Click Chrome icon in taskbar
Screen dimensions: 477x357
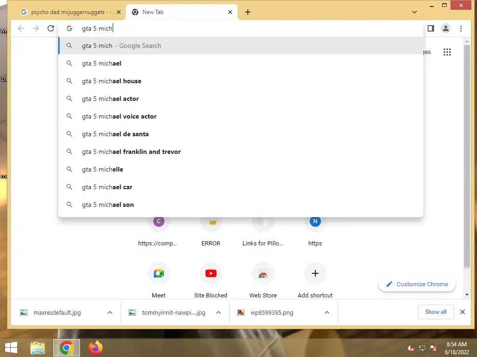pos(66,348)
